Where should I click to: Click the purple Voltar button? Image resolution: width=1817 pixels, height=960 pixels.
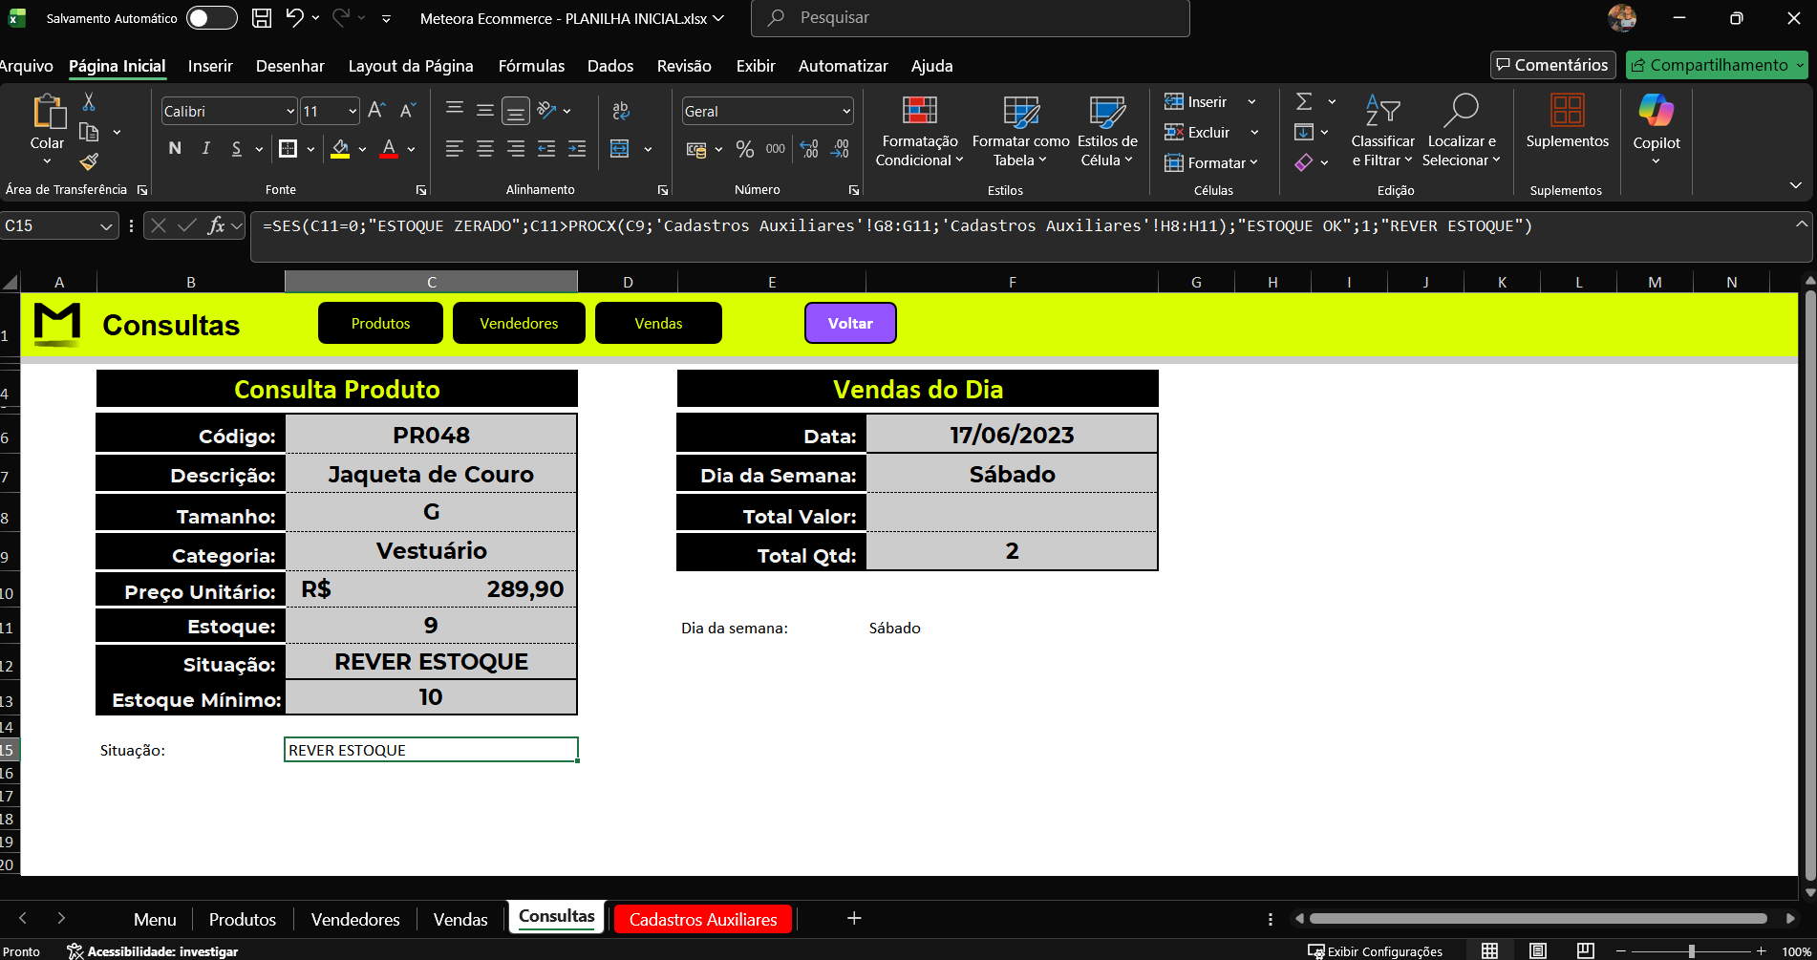click(x=850, y=323)
